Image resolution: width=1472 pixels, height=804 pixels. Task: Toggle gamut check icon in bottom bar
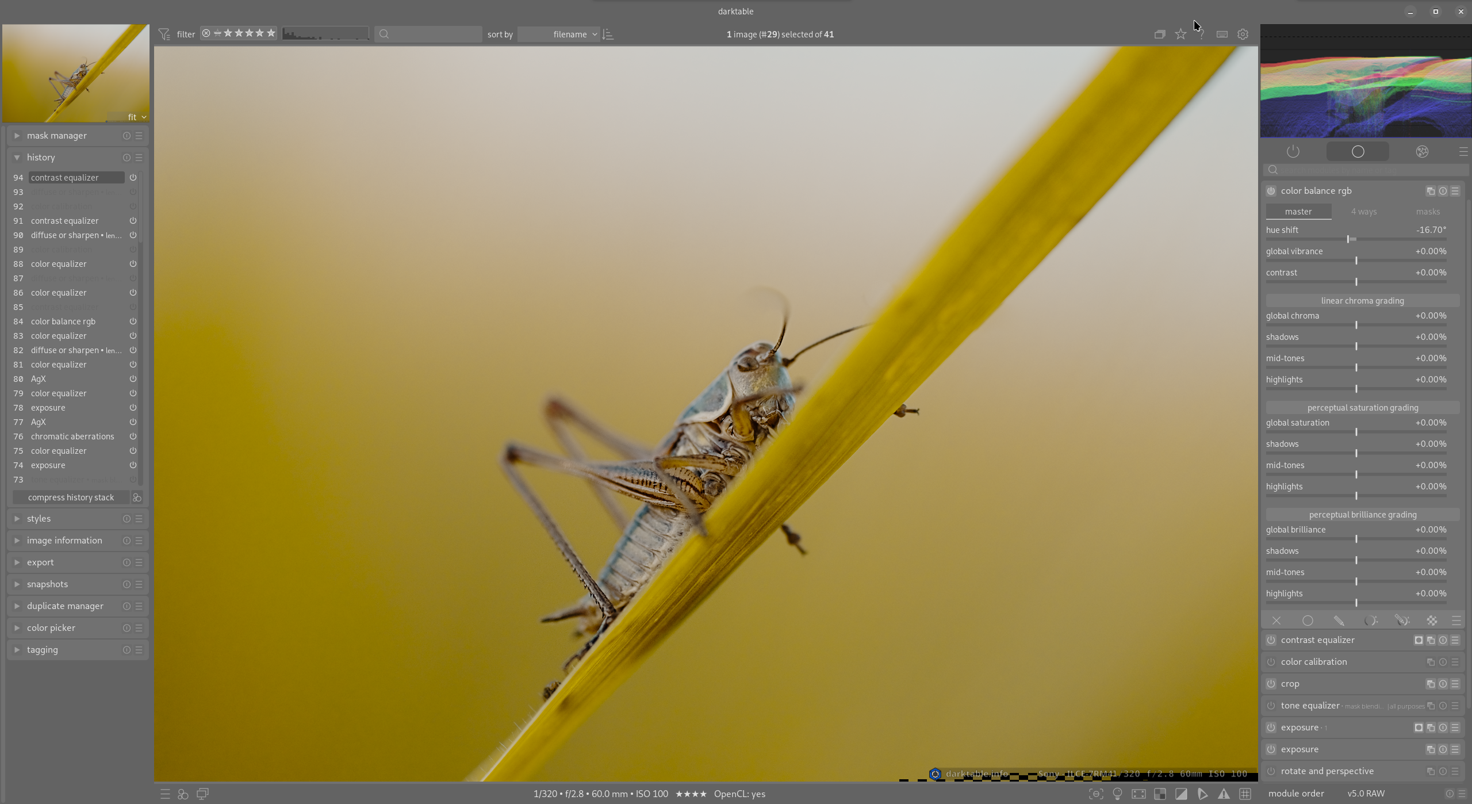point(1202,794)
